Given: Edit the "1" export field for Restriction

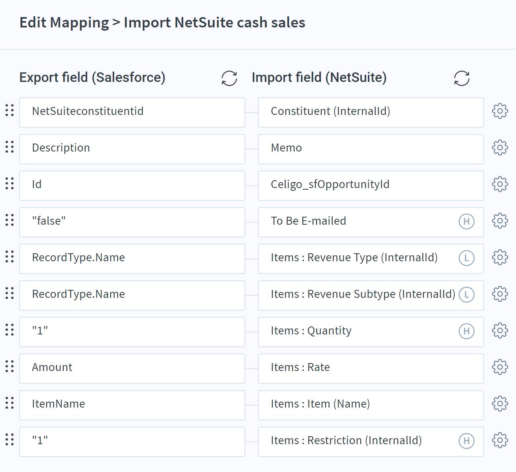Looking at the screenshot, I should pos(132,442).
